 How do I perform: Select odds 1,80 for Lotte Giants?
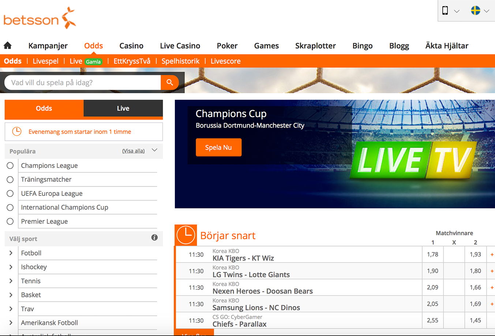click(x=475, y=271)
